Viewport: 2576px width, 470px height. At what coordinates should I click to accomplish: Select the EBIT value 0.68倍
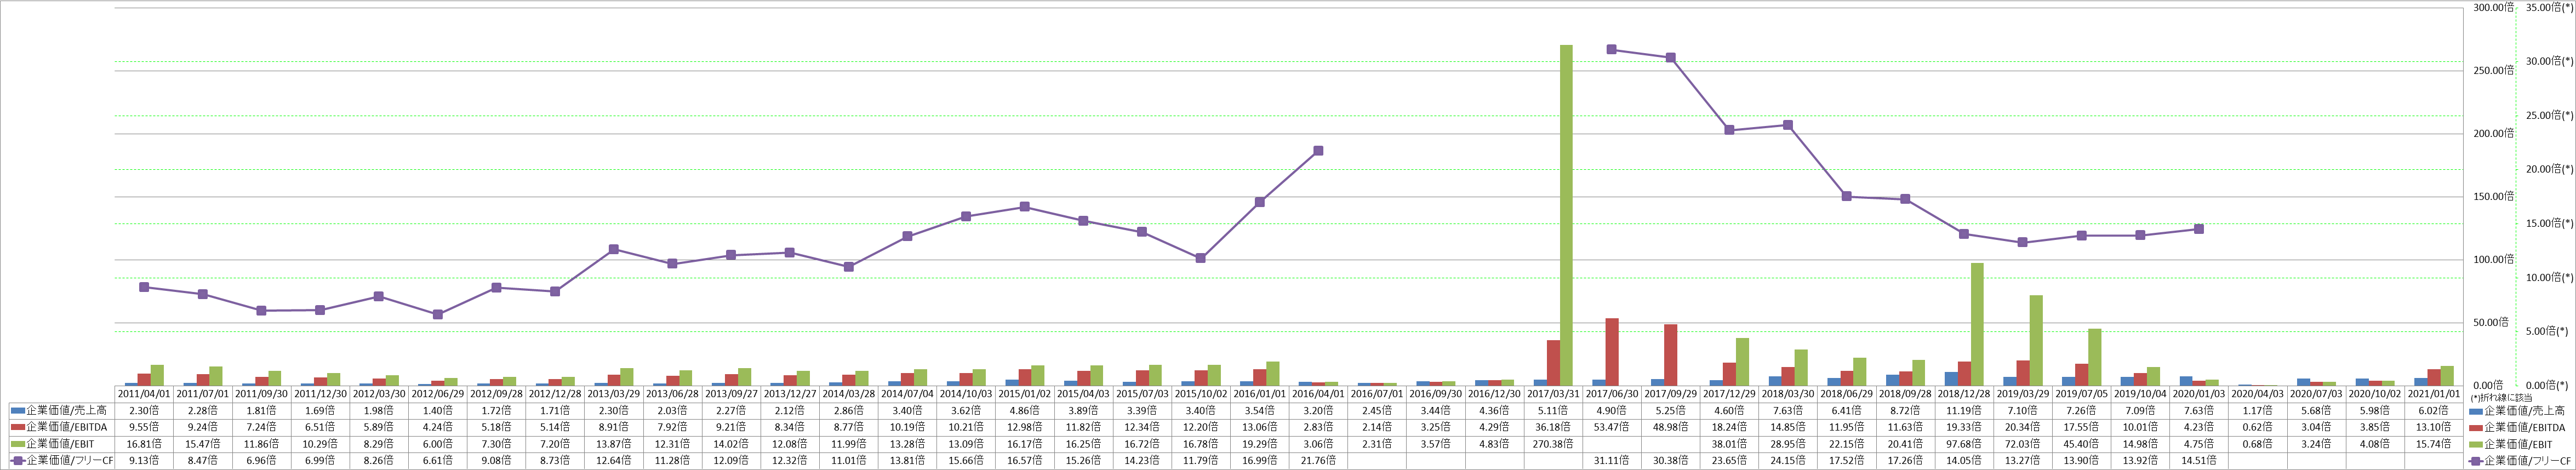2257,443
